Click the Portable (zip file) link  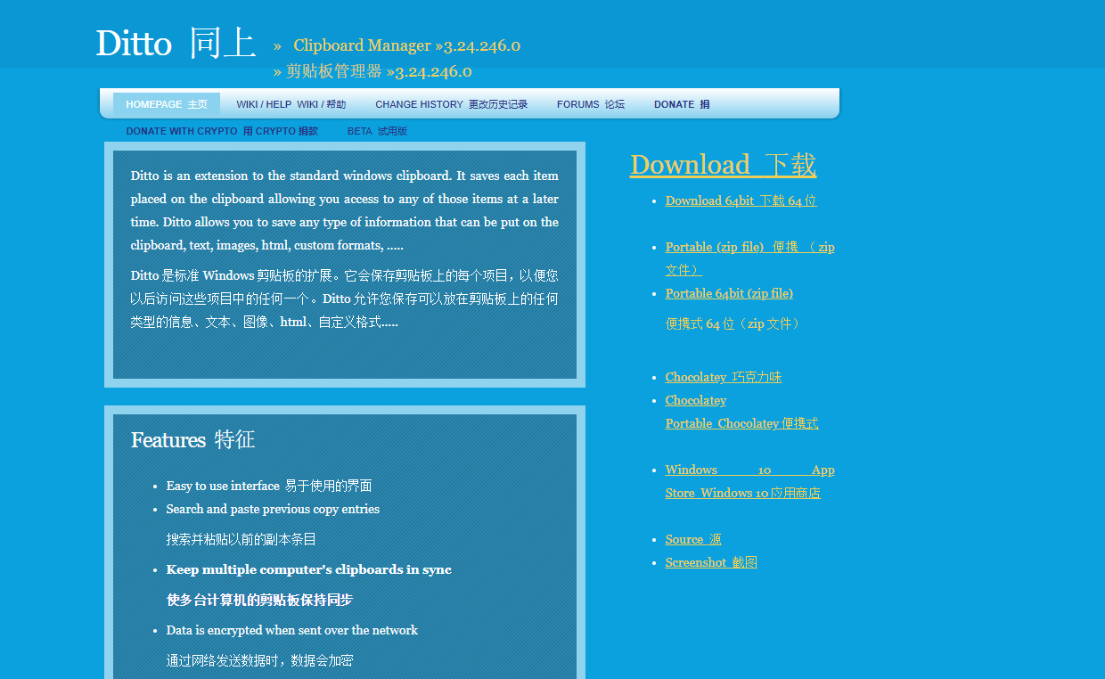coord(750,258)
